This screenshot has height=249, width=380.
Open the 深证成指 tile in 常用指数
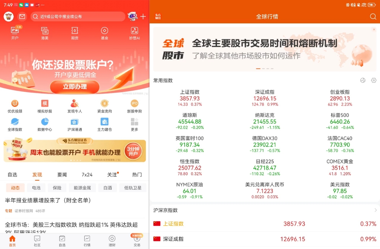click(265, 98)
